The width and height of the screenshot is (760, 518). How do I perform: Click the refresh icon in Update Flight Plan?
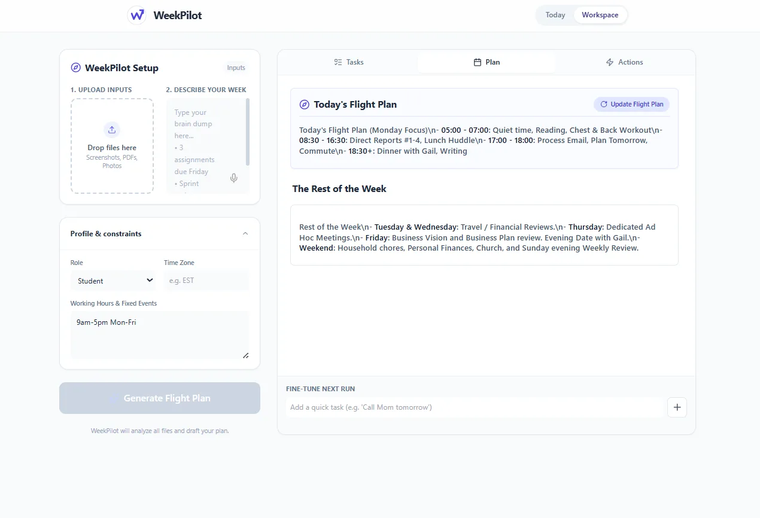click(604, 104)
